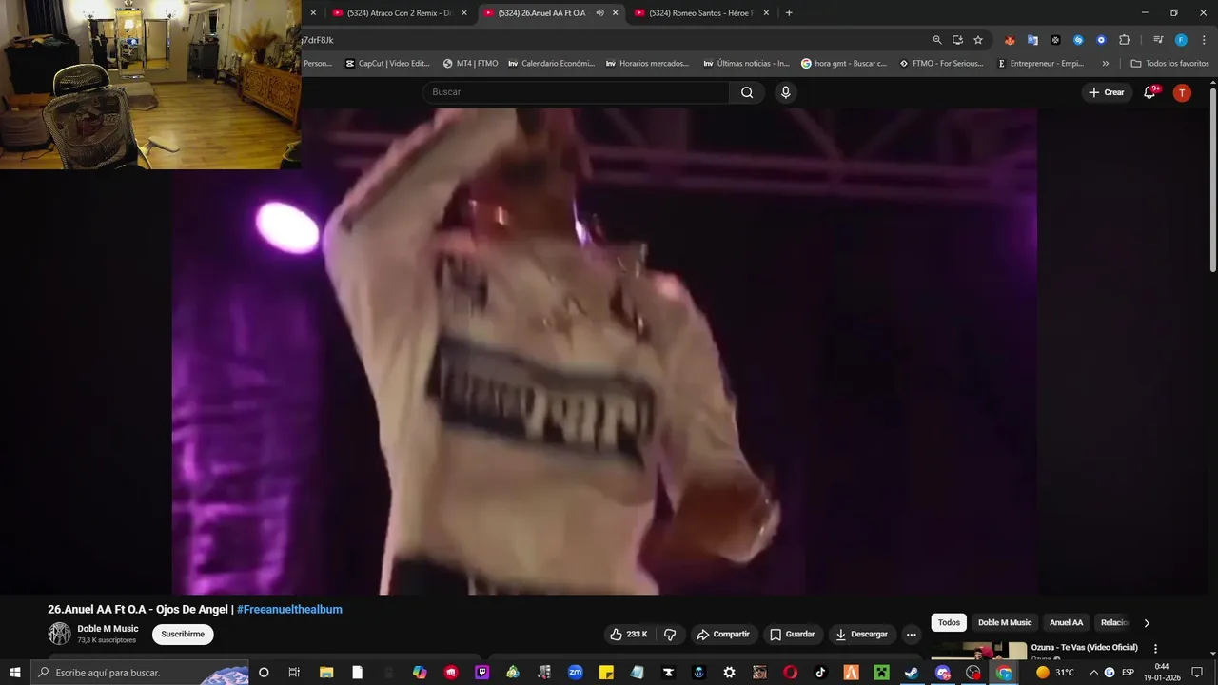Click the YouTube search magnifier button
Screen dimensions: 1218x685
(747, 92)
